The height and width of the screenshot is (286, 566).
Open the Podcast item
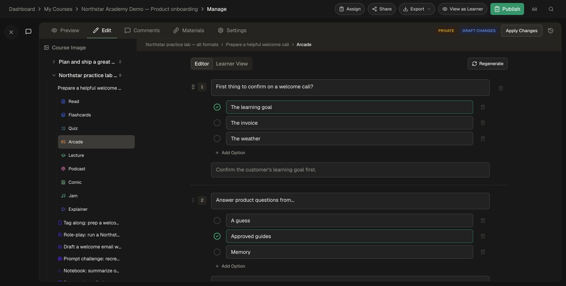coord(96,169)
